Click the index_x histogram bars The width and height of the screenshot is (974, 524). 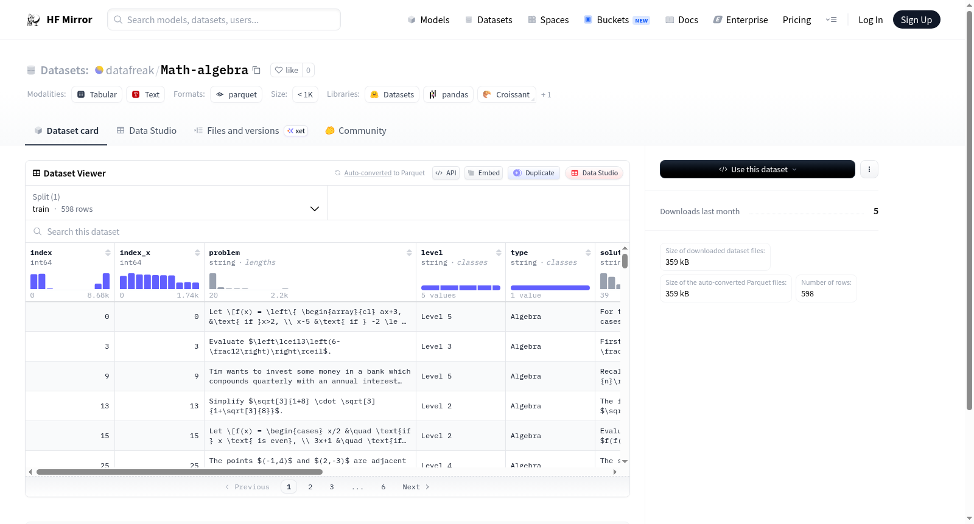pos(159,281)
